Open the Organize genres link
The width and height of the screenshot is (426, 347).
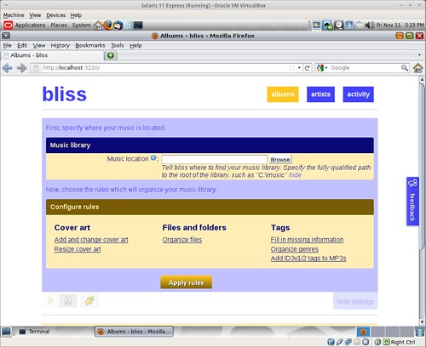point(295,249)
